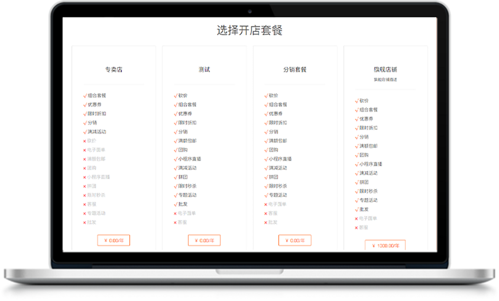
Task: Click 限时折扣 feature in 旗舰店铺 card
Action: tap(368, 127)
